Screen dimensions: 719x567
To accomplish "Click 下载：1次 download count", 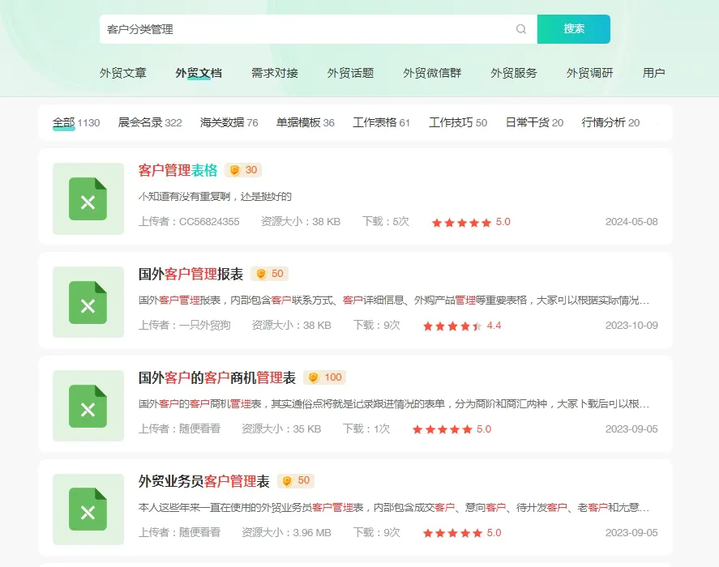I will pyautogui.click(x=366, y=429).
